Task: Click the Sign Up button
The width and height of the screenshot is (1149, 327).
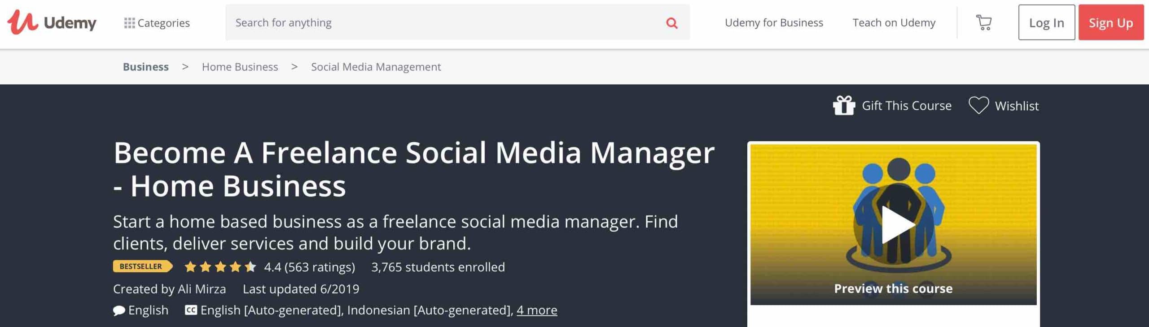Action: [1111, 22]
